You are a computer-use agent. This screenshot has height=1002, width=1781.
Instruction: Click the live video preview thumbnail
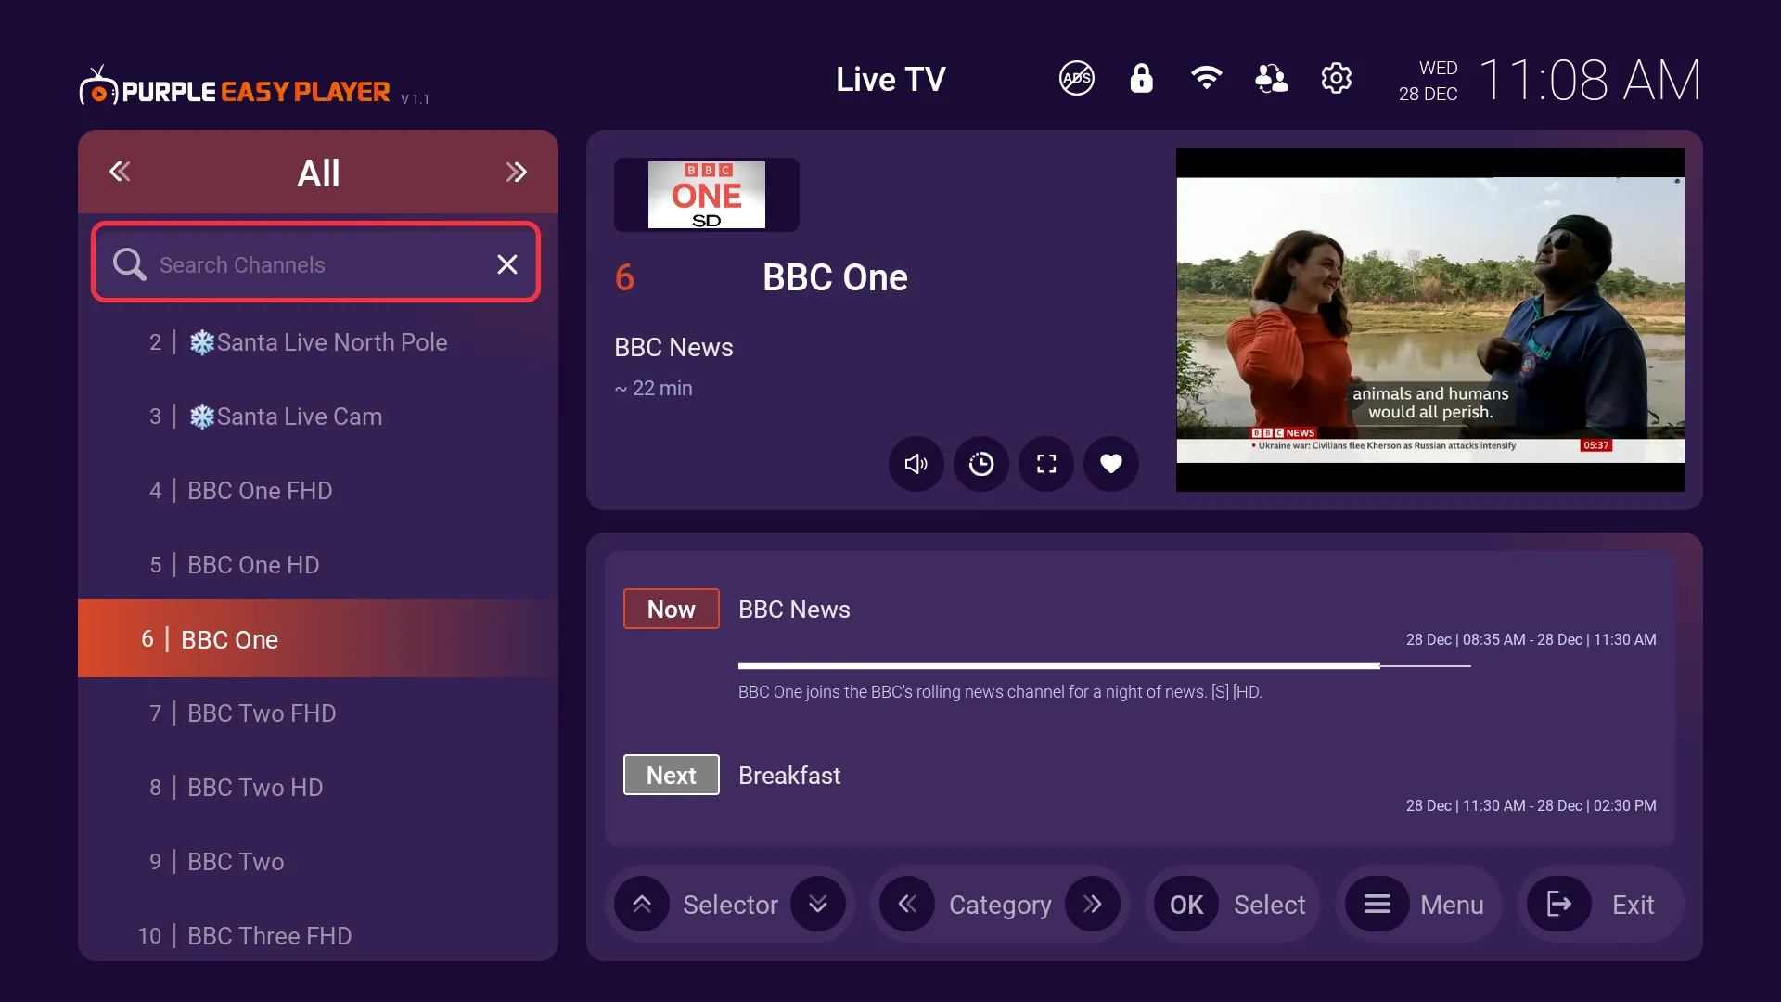tap(1429, 320)
